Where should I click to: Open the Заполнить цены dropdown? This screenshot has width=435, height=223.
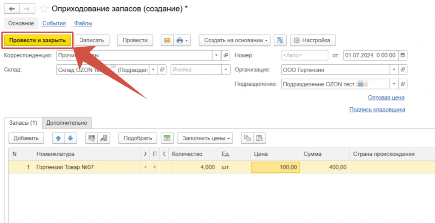[x=206, y=138]
